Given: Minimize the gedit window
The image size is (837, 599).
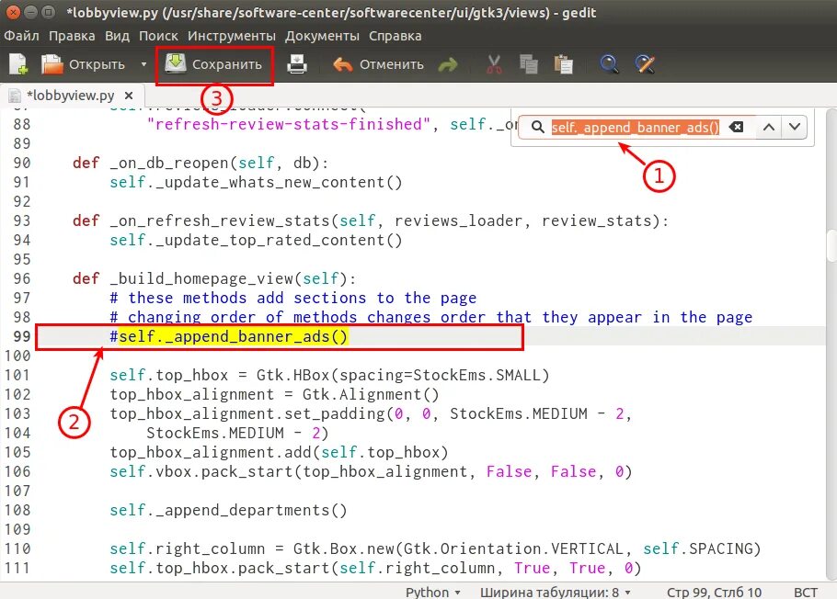Looking at the screenshot, I should point(31,12).
